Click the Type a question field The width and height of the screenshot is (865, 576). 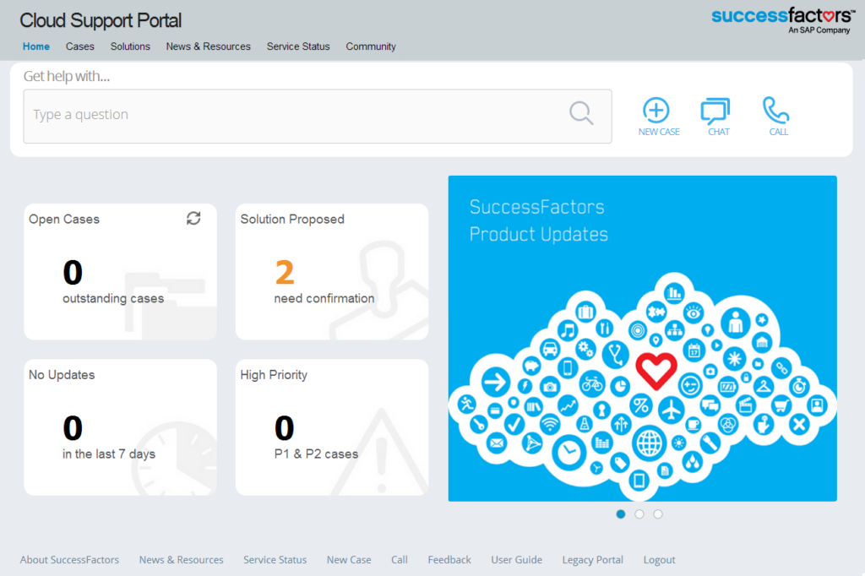click(318, 116)
